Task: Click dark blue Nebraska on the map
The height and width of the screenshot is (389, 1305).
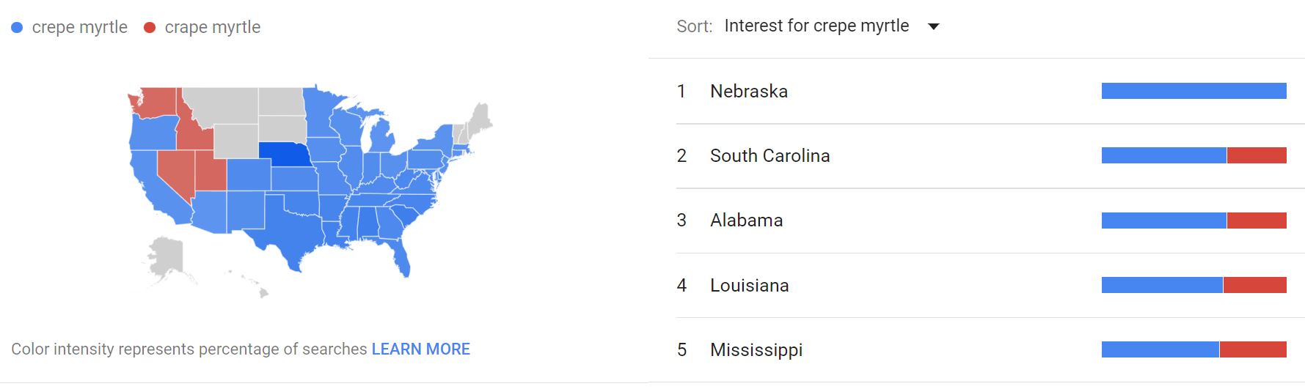Action: click(x=285, y=153)
